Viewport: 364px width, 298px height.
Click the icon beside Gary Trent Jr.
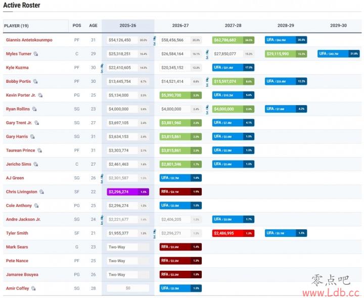[36, 123]
